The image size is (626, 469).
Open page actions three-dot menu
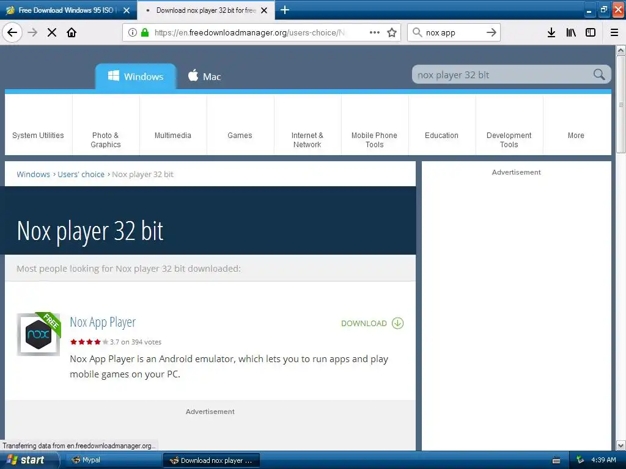375,32
